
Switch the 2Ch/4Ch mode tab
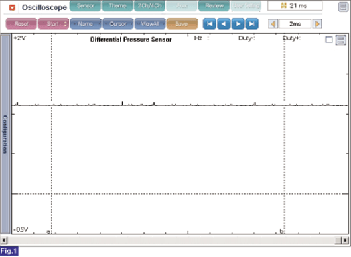click(149, 6)
